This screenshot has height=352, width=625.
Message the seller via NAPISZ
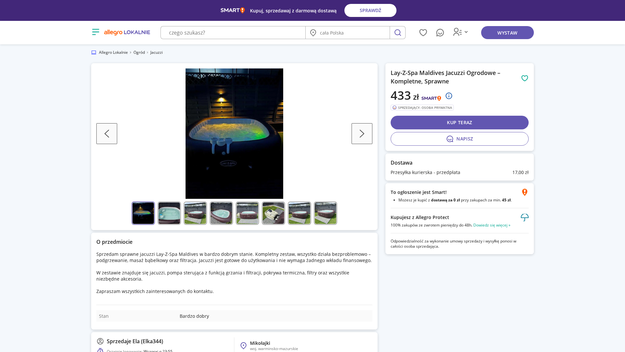459,139
